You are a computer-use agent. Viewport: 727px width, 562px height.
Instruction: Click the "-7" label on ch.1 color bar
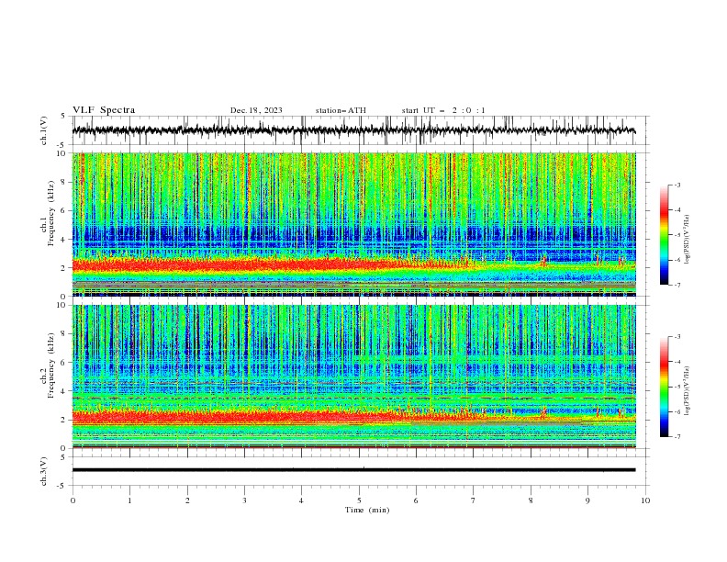coord(677,285)
